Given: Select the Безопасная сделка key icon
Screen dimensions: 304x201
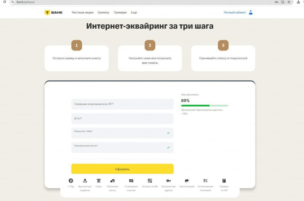Looking at the screenshot, I should click(168, 181).
